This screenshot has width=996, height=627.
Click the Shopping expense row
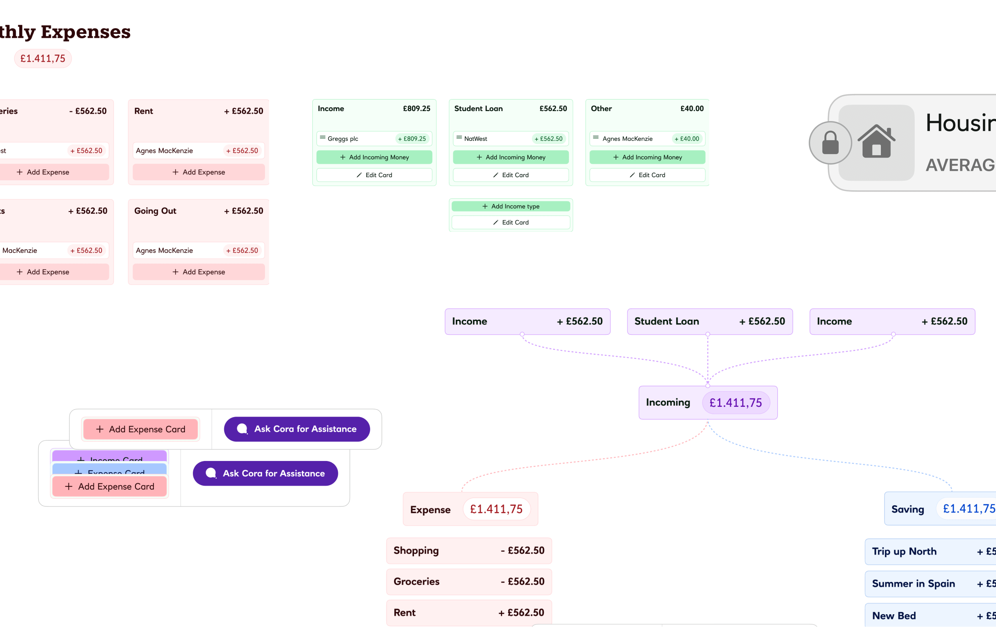pos(469,551)
